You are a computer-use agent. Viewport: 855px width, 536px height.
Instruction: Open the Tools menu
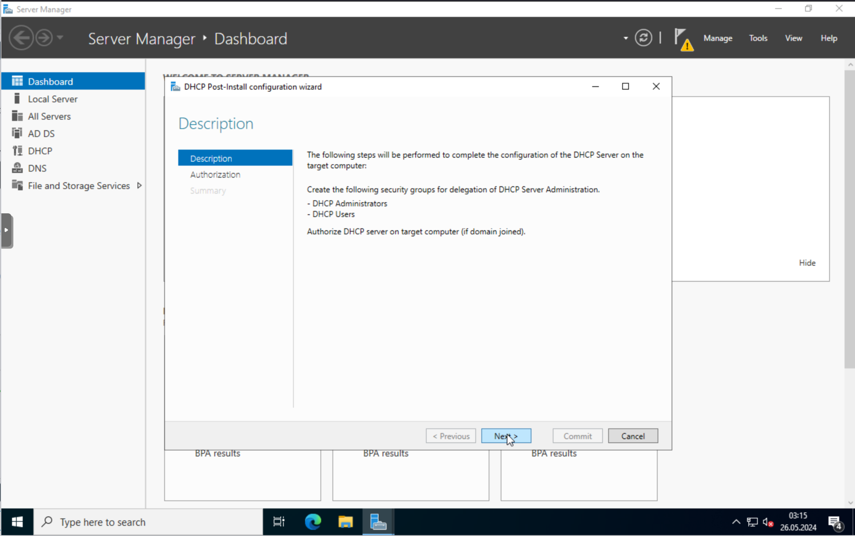[x=758, y=38]
